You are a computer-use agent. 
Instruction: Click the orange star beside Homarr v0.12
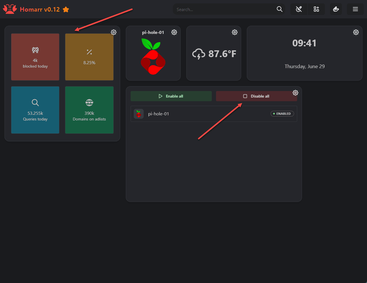(66, 10)
